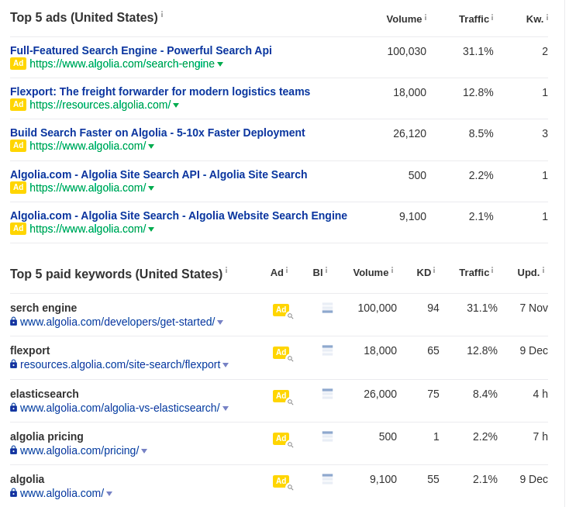Click the info icon beside 'Top 5 ads' heading

tap(162, 15)
